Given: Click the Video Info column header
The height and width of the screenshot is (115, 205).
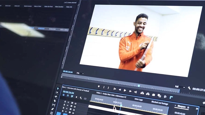Looking at the screenshot, I should coord(69,7).
